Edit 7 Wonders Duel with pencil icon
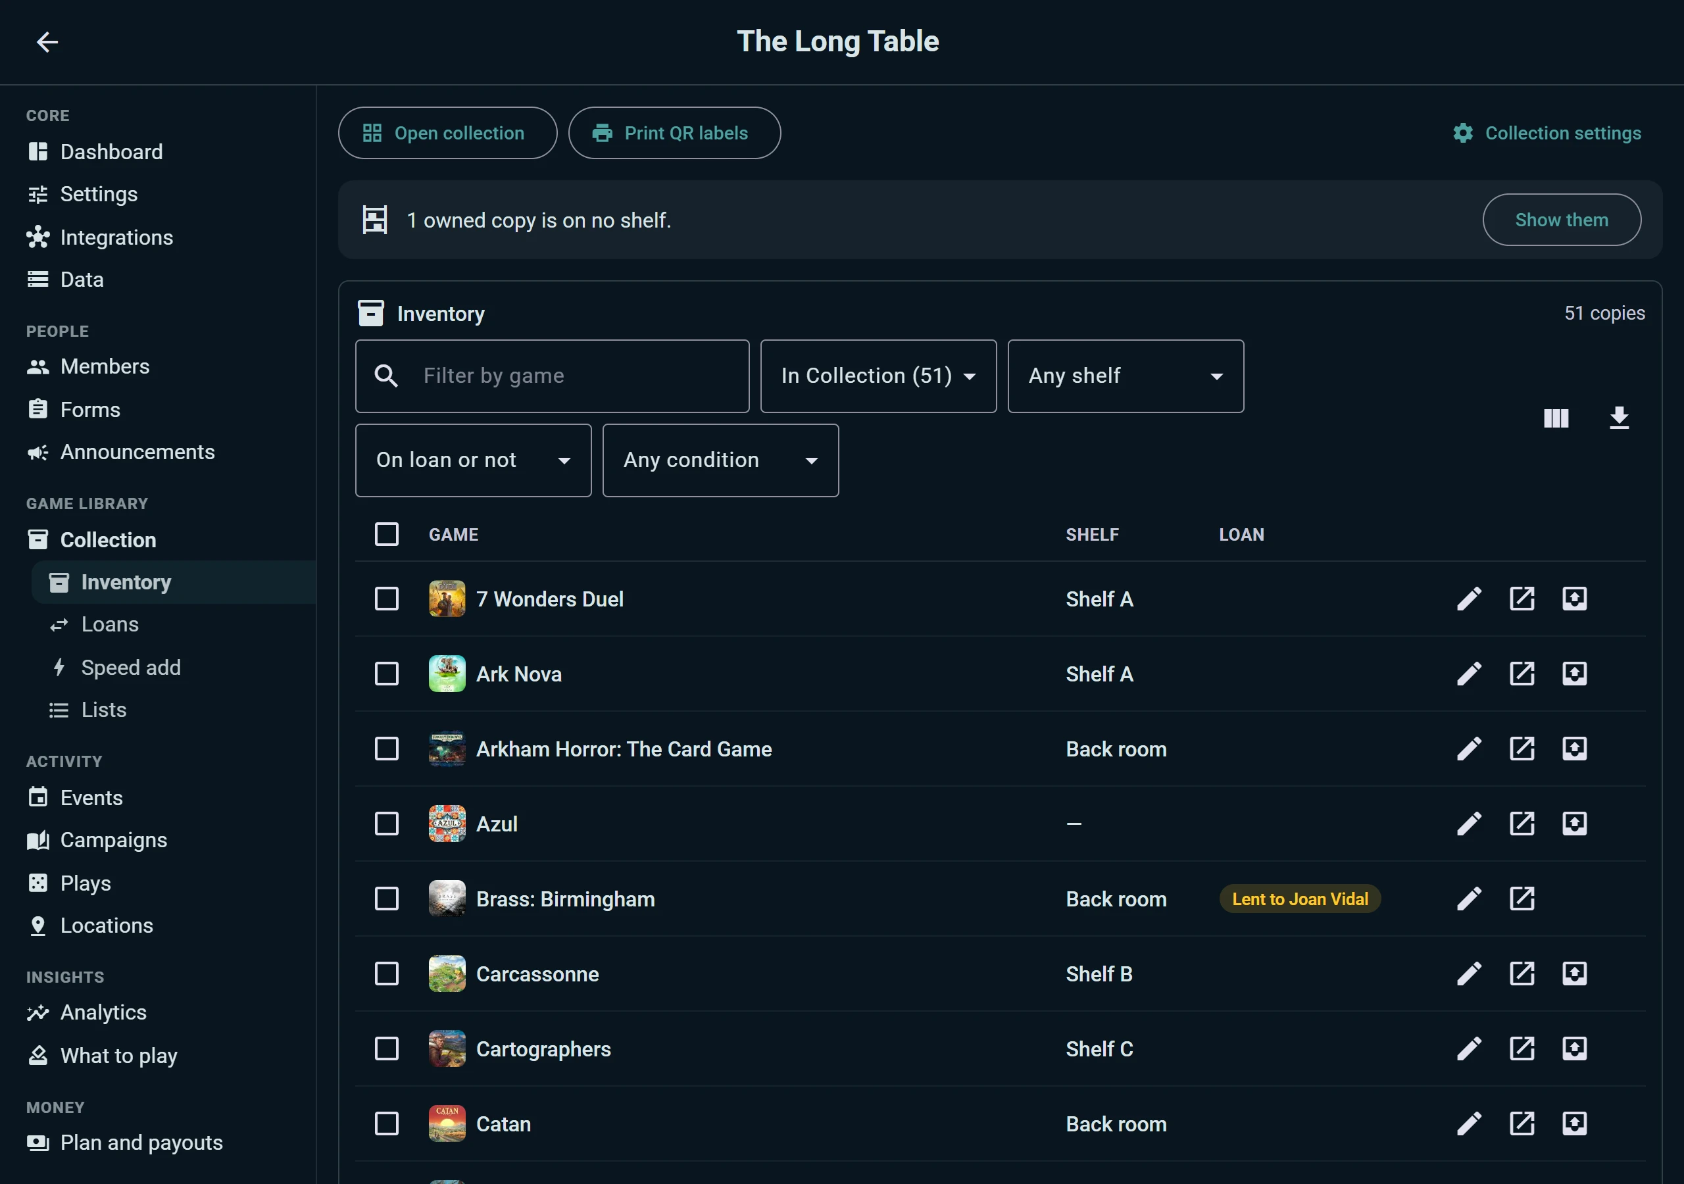 tap(1469, 599)
